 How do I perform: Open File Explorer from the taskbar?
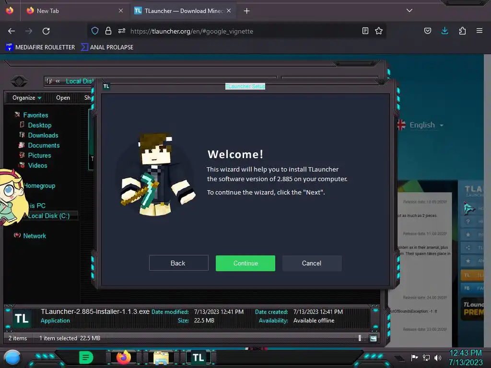pos(161,357)
